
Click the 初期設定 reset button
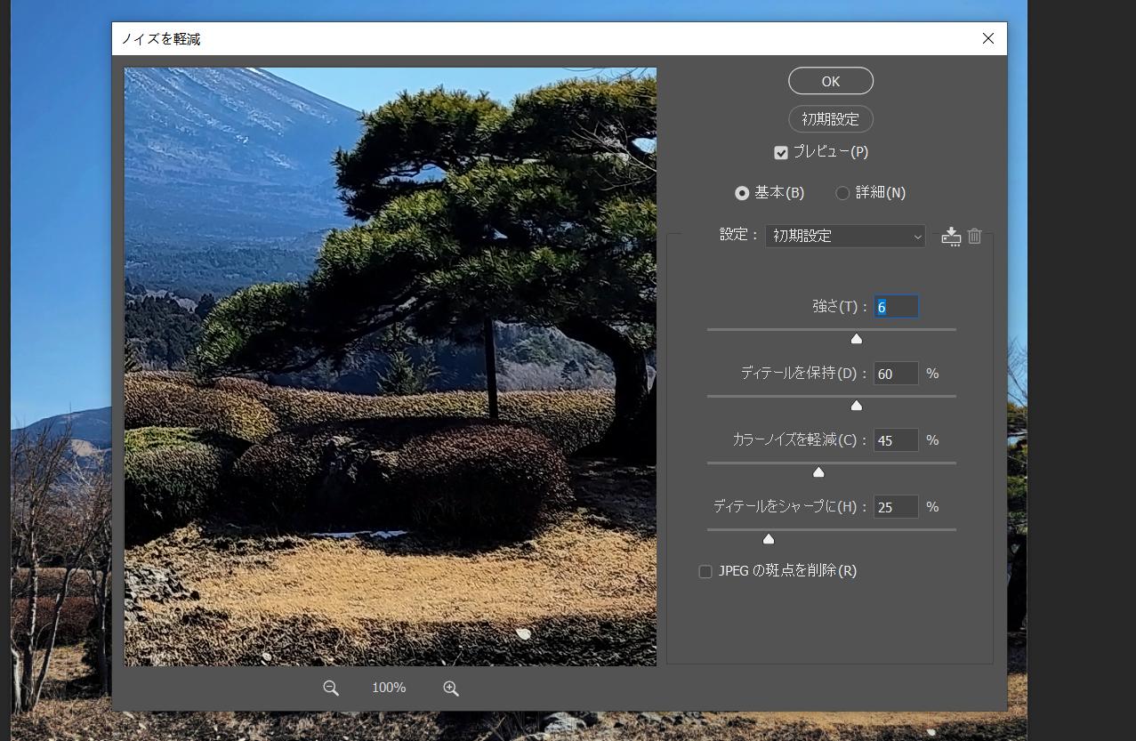tap(830, 119)
